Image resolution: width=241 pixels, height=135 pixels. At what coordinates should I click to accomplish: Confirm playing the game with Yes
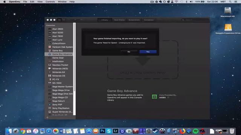coord(148,52)
